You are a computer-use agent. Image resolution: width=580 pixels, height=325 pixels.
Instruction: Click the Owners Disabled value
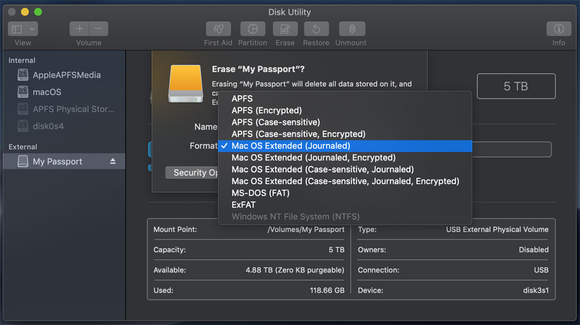click(x=534, y=250)
